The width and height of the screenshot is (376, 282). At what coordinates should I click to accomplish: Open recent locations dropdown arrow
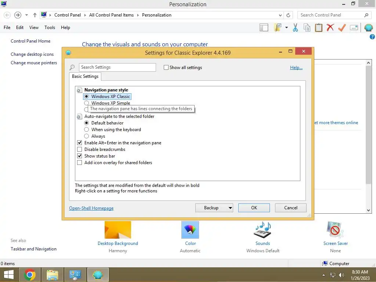click(x=26, y=15)
